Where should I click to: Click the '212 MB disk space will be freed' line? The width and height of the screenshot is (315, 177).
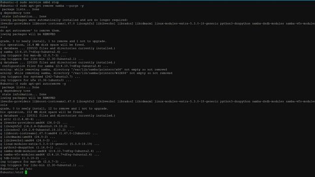[x=41, y=112]
